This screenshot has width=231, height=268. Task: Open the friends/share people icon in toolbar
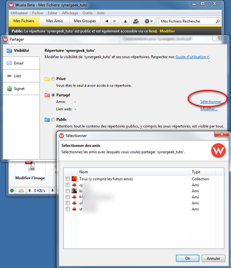pos(136,21)
